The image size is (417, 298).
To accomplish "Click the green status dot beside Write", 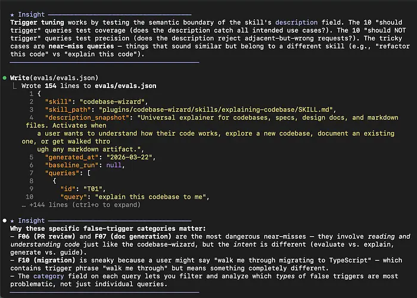I will 5,78.
